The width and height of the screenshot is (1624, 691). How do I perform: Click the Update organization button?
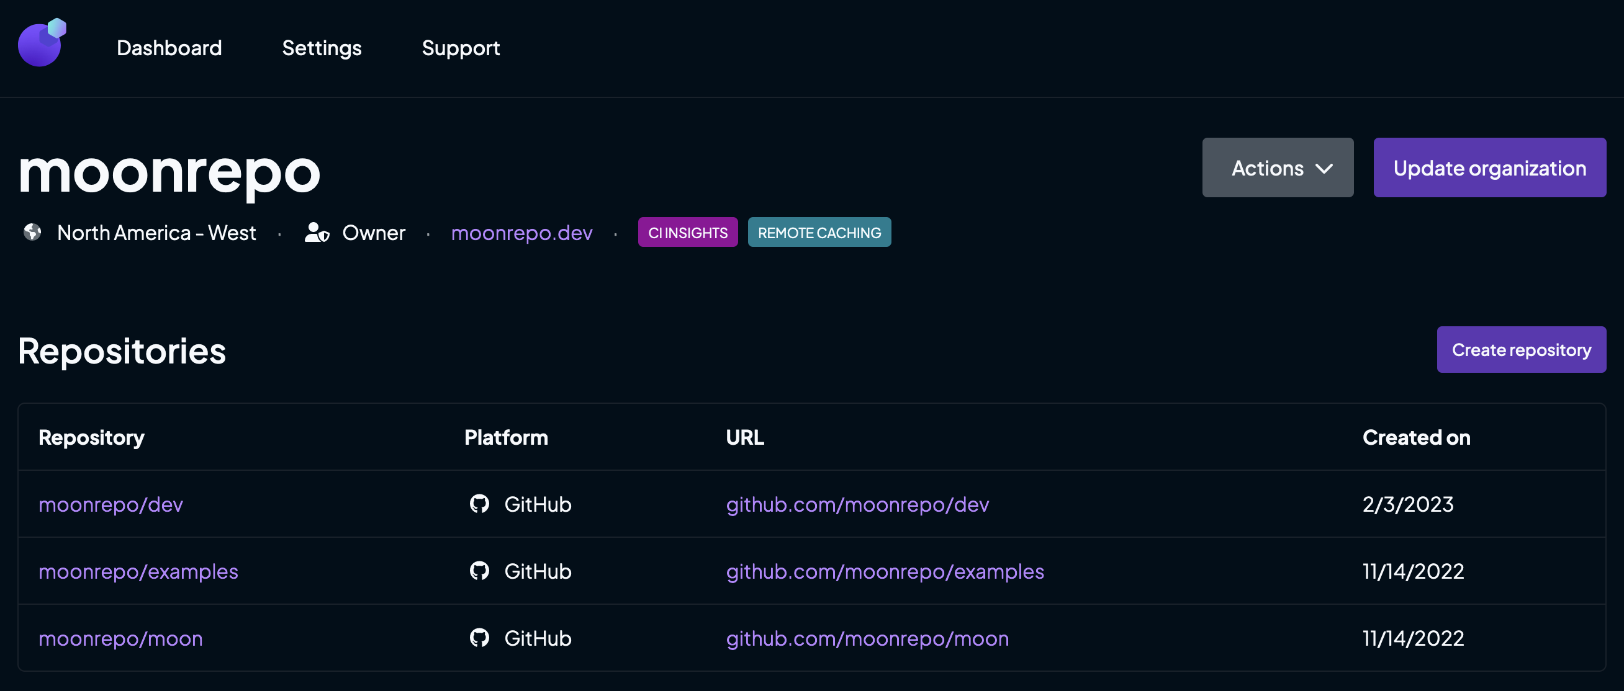coord(1491,166)
